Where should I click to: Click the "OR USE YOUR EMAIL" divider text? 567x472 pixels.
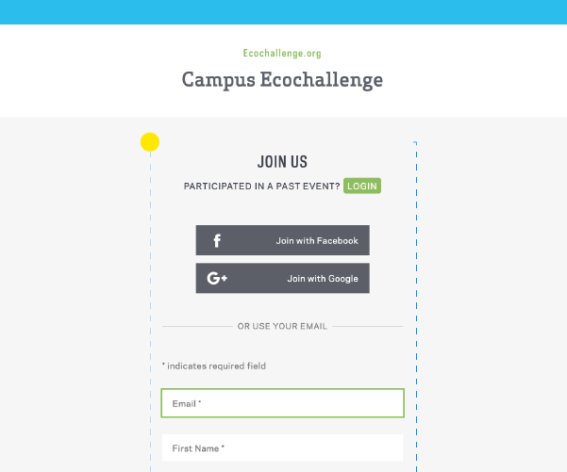point(282,326)
